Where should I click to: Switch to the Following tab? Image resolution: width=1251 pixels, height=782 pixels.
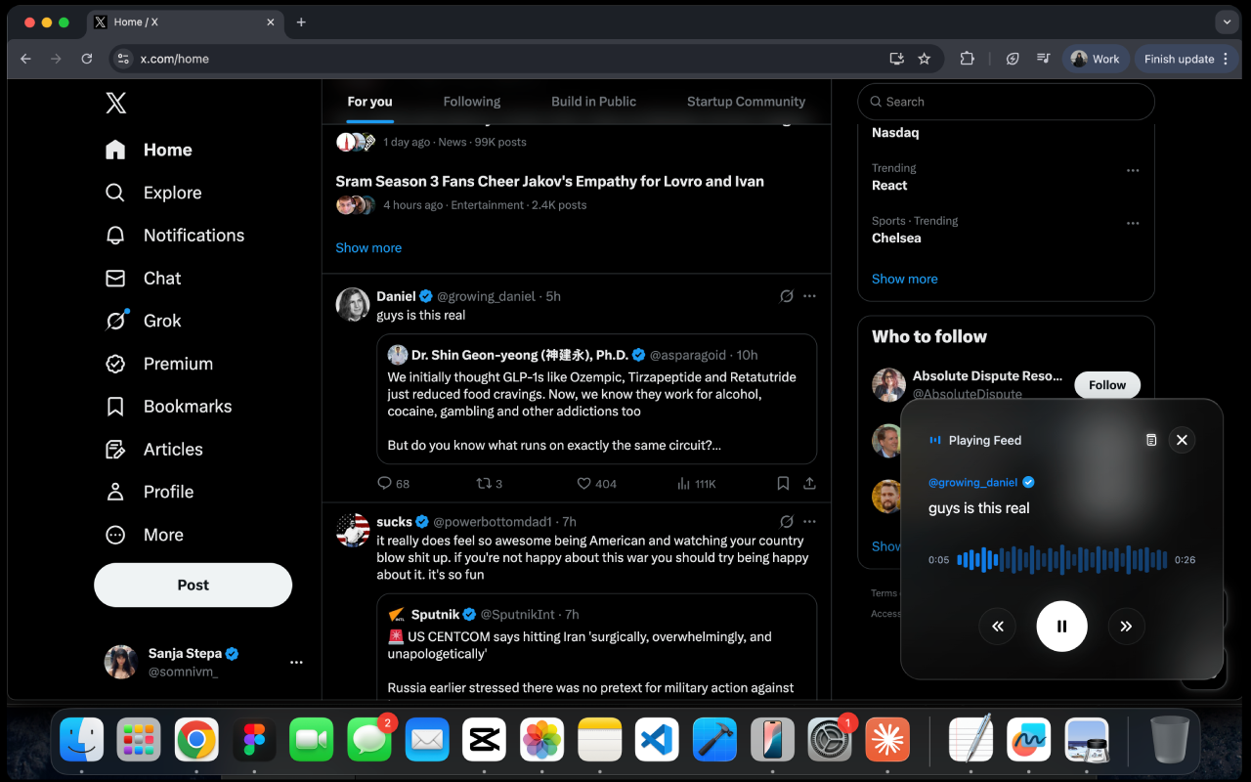(471, 102)
